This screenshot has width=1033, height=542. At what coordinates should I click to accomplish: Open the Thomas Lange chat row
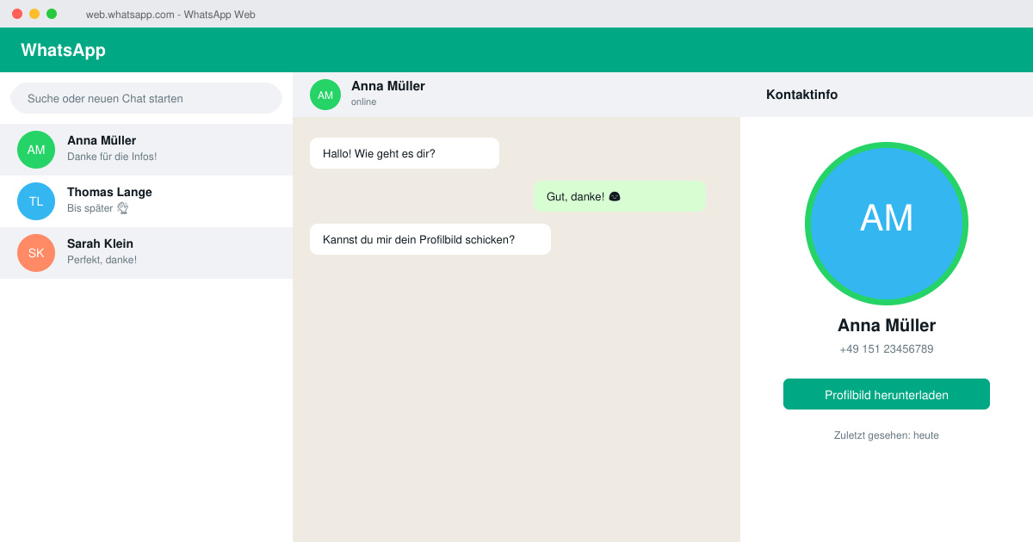[x=146, y=201]
